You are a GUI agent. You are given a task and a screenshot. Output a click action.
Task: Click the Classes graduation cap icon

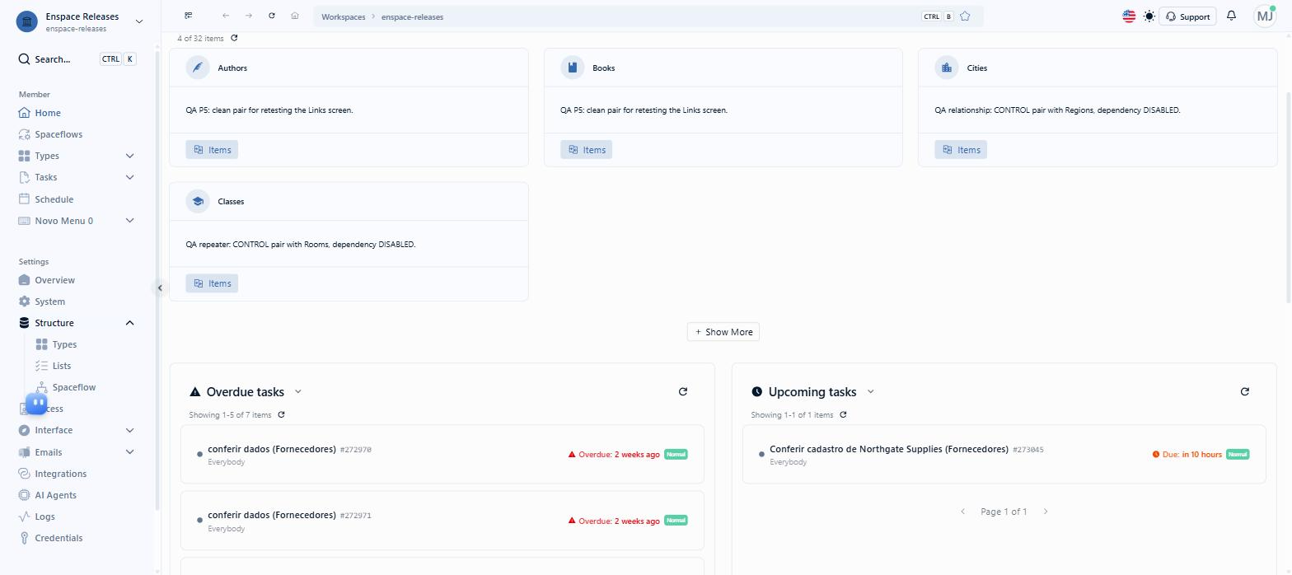coord(198,201)
